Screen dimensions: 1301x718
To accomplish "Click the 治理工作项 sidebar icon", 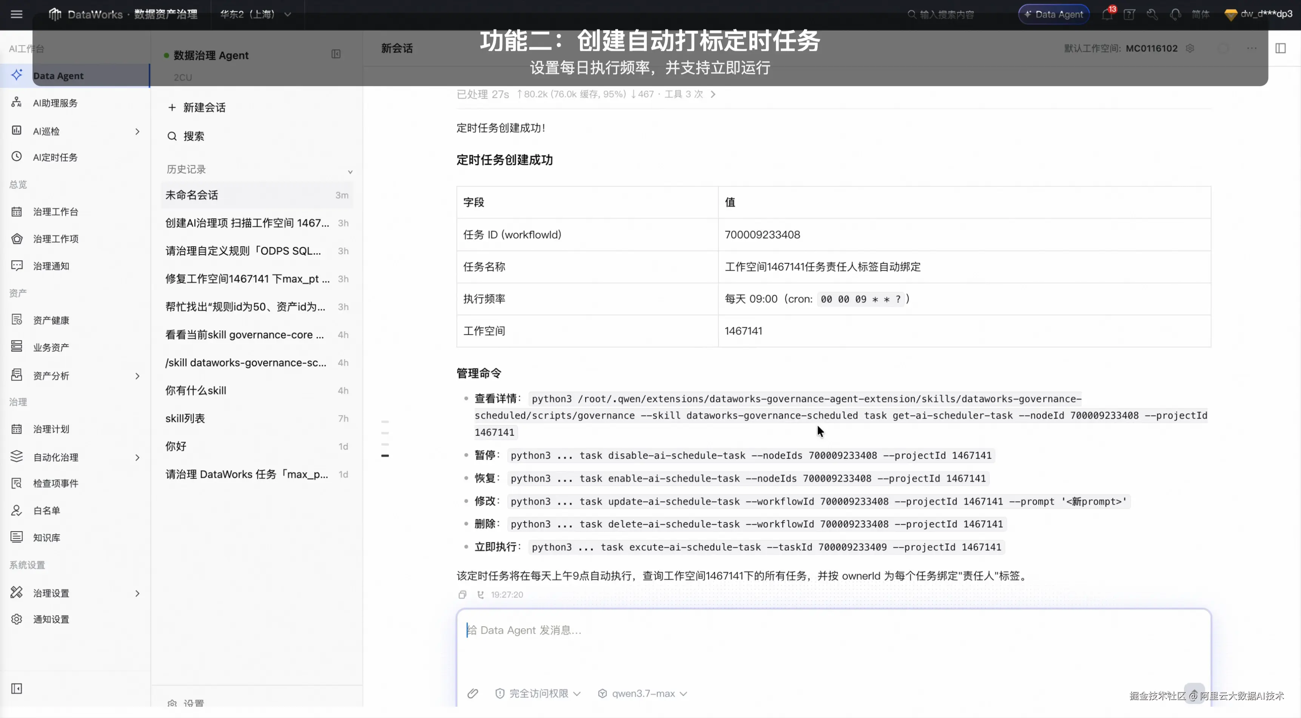I will pos(17,239).
